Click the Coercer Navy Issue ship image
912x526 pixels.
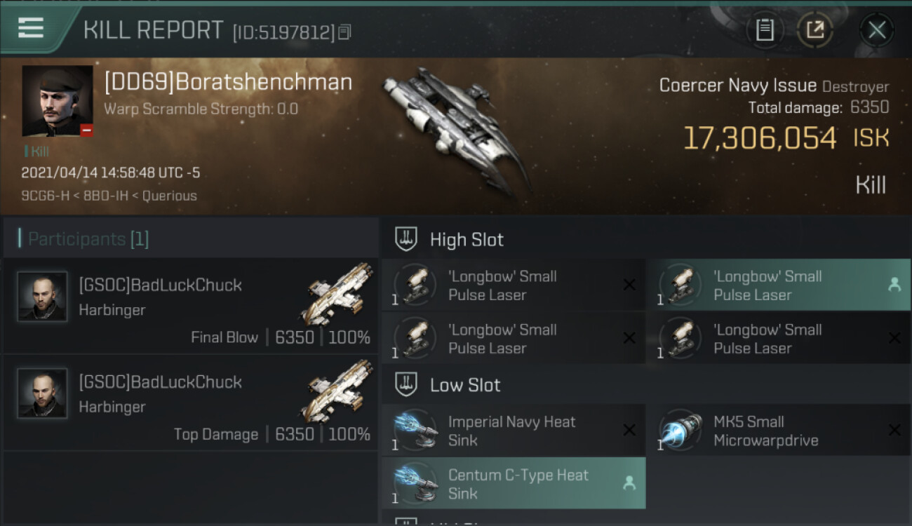(456, 130)
